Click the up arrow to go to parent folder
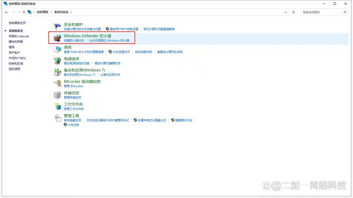353x198 pixels. coord(24,12)
